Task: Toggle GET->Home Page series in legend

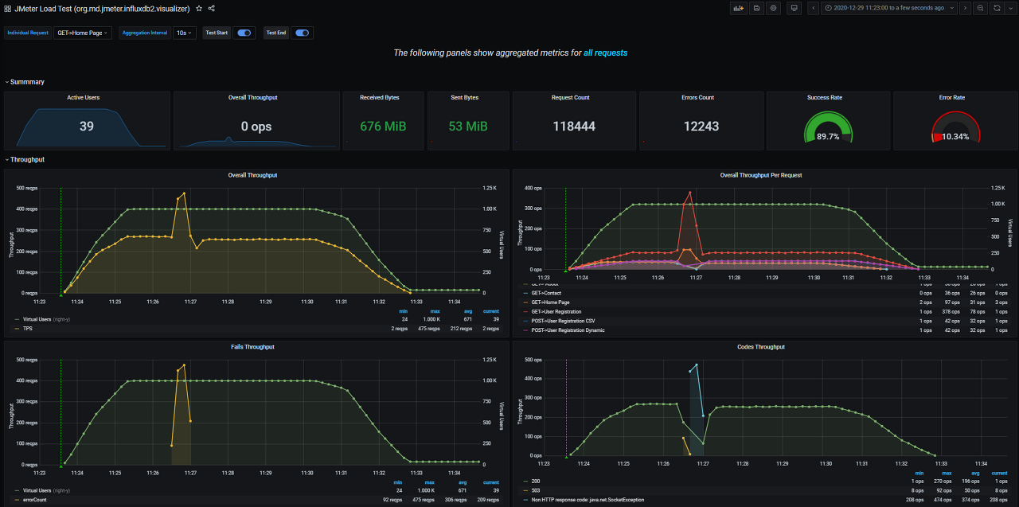Action: point(551,302)
